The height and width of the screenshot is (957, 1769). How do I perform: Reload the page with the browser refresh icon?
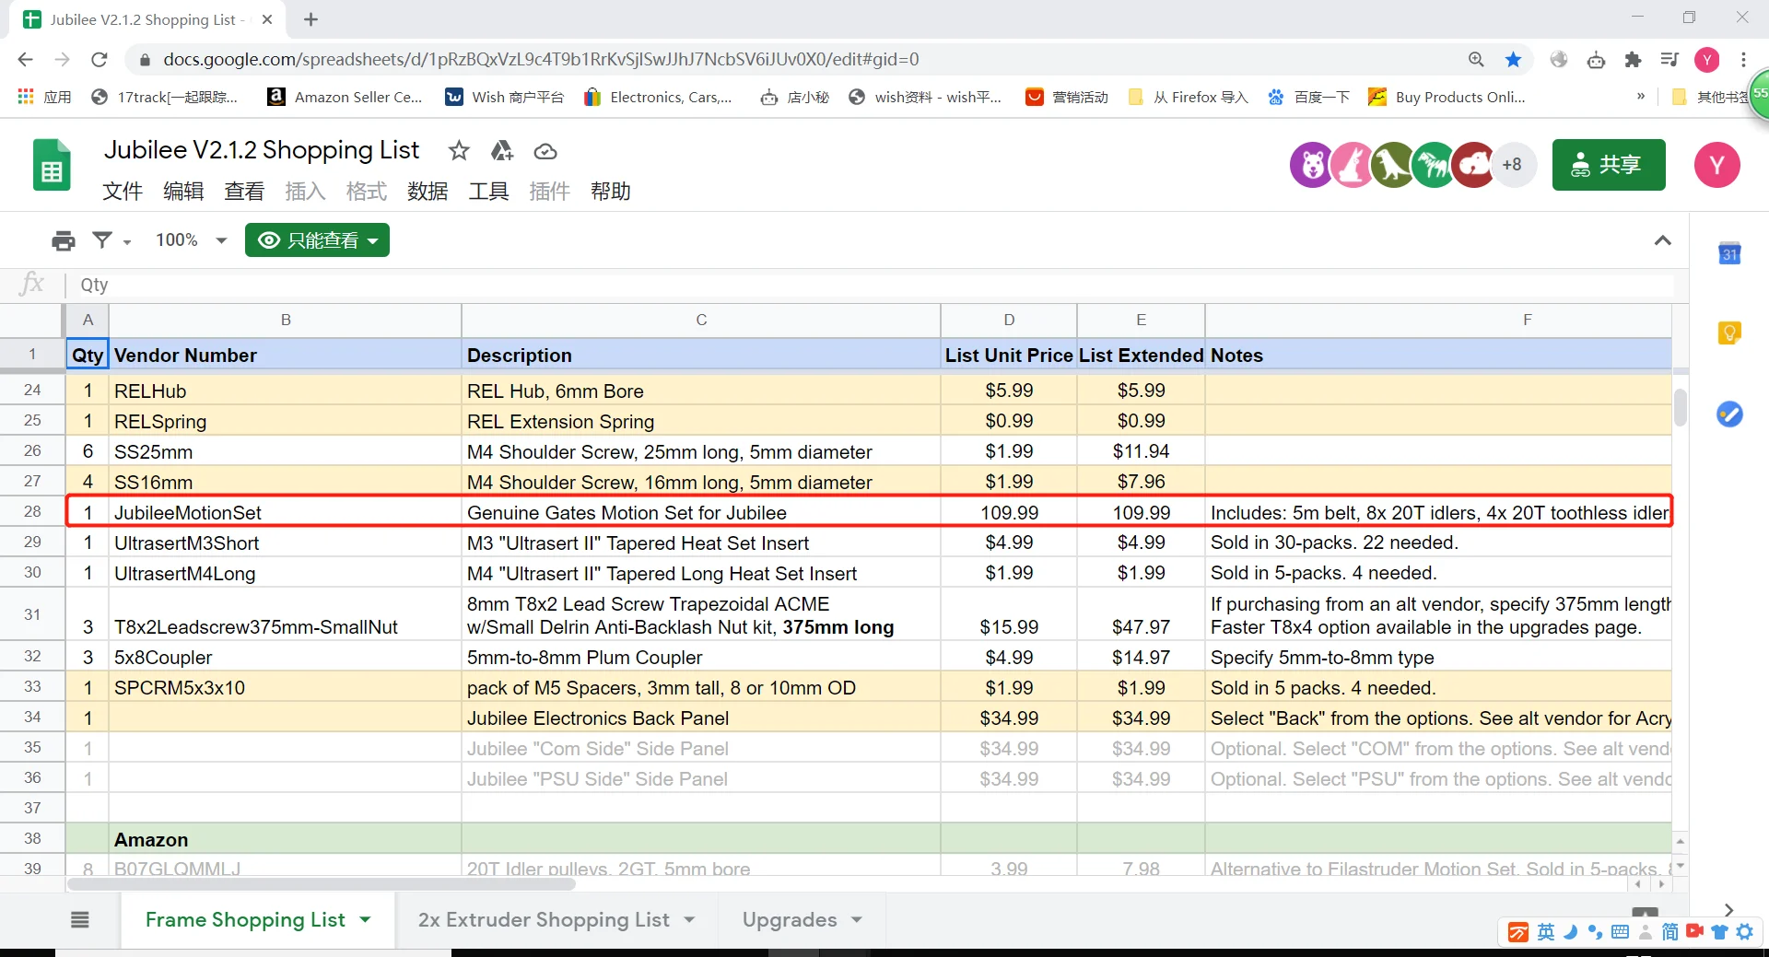click(x=100, y=60)
